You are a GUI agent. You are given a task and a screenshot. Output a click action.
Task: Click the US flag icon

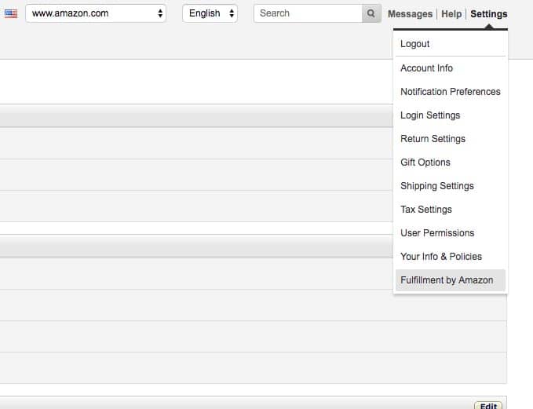(11, 13)
